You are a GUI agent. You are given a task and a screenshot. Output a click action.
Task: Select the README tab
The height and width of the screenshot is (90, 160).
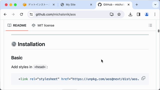[17, 25]
